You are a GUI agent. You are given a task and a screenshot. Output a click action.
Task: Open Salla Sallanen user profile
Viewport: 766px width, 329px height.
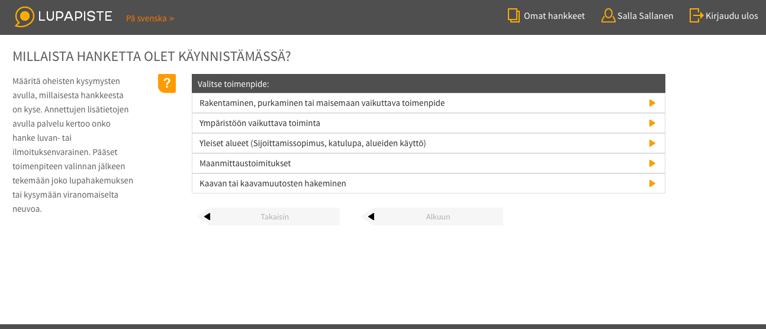[x=645, y=16]
